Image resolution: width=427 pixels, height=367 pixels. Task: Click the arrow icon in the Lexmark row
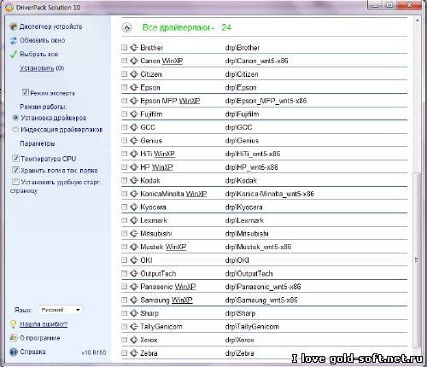(x=134, y=220)
